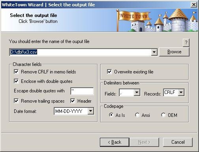Close the WhiteTown Wizard window
This screenshot has width=199, height=152.
tap(194, 5)
